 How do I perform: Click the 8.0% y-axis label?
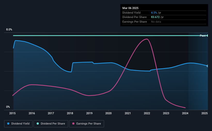click(x=9, y=29)
